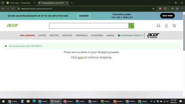Open the notification center icon

(180, 101)
